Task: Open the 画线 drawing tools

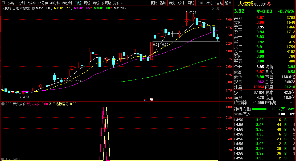Action: (191, 3)
